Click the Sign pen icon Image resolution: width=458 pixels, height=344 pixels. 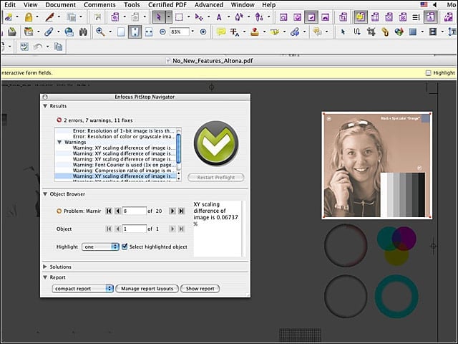click(49, 17)
